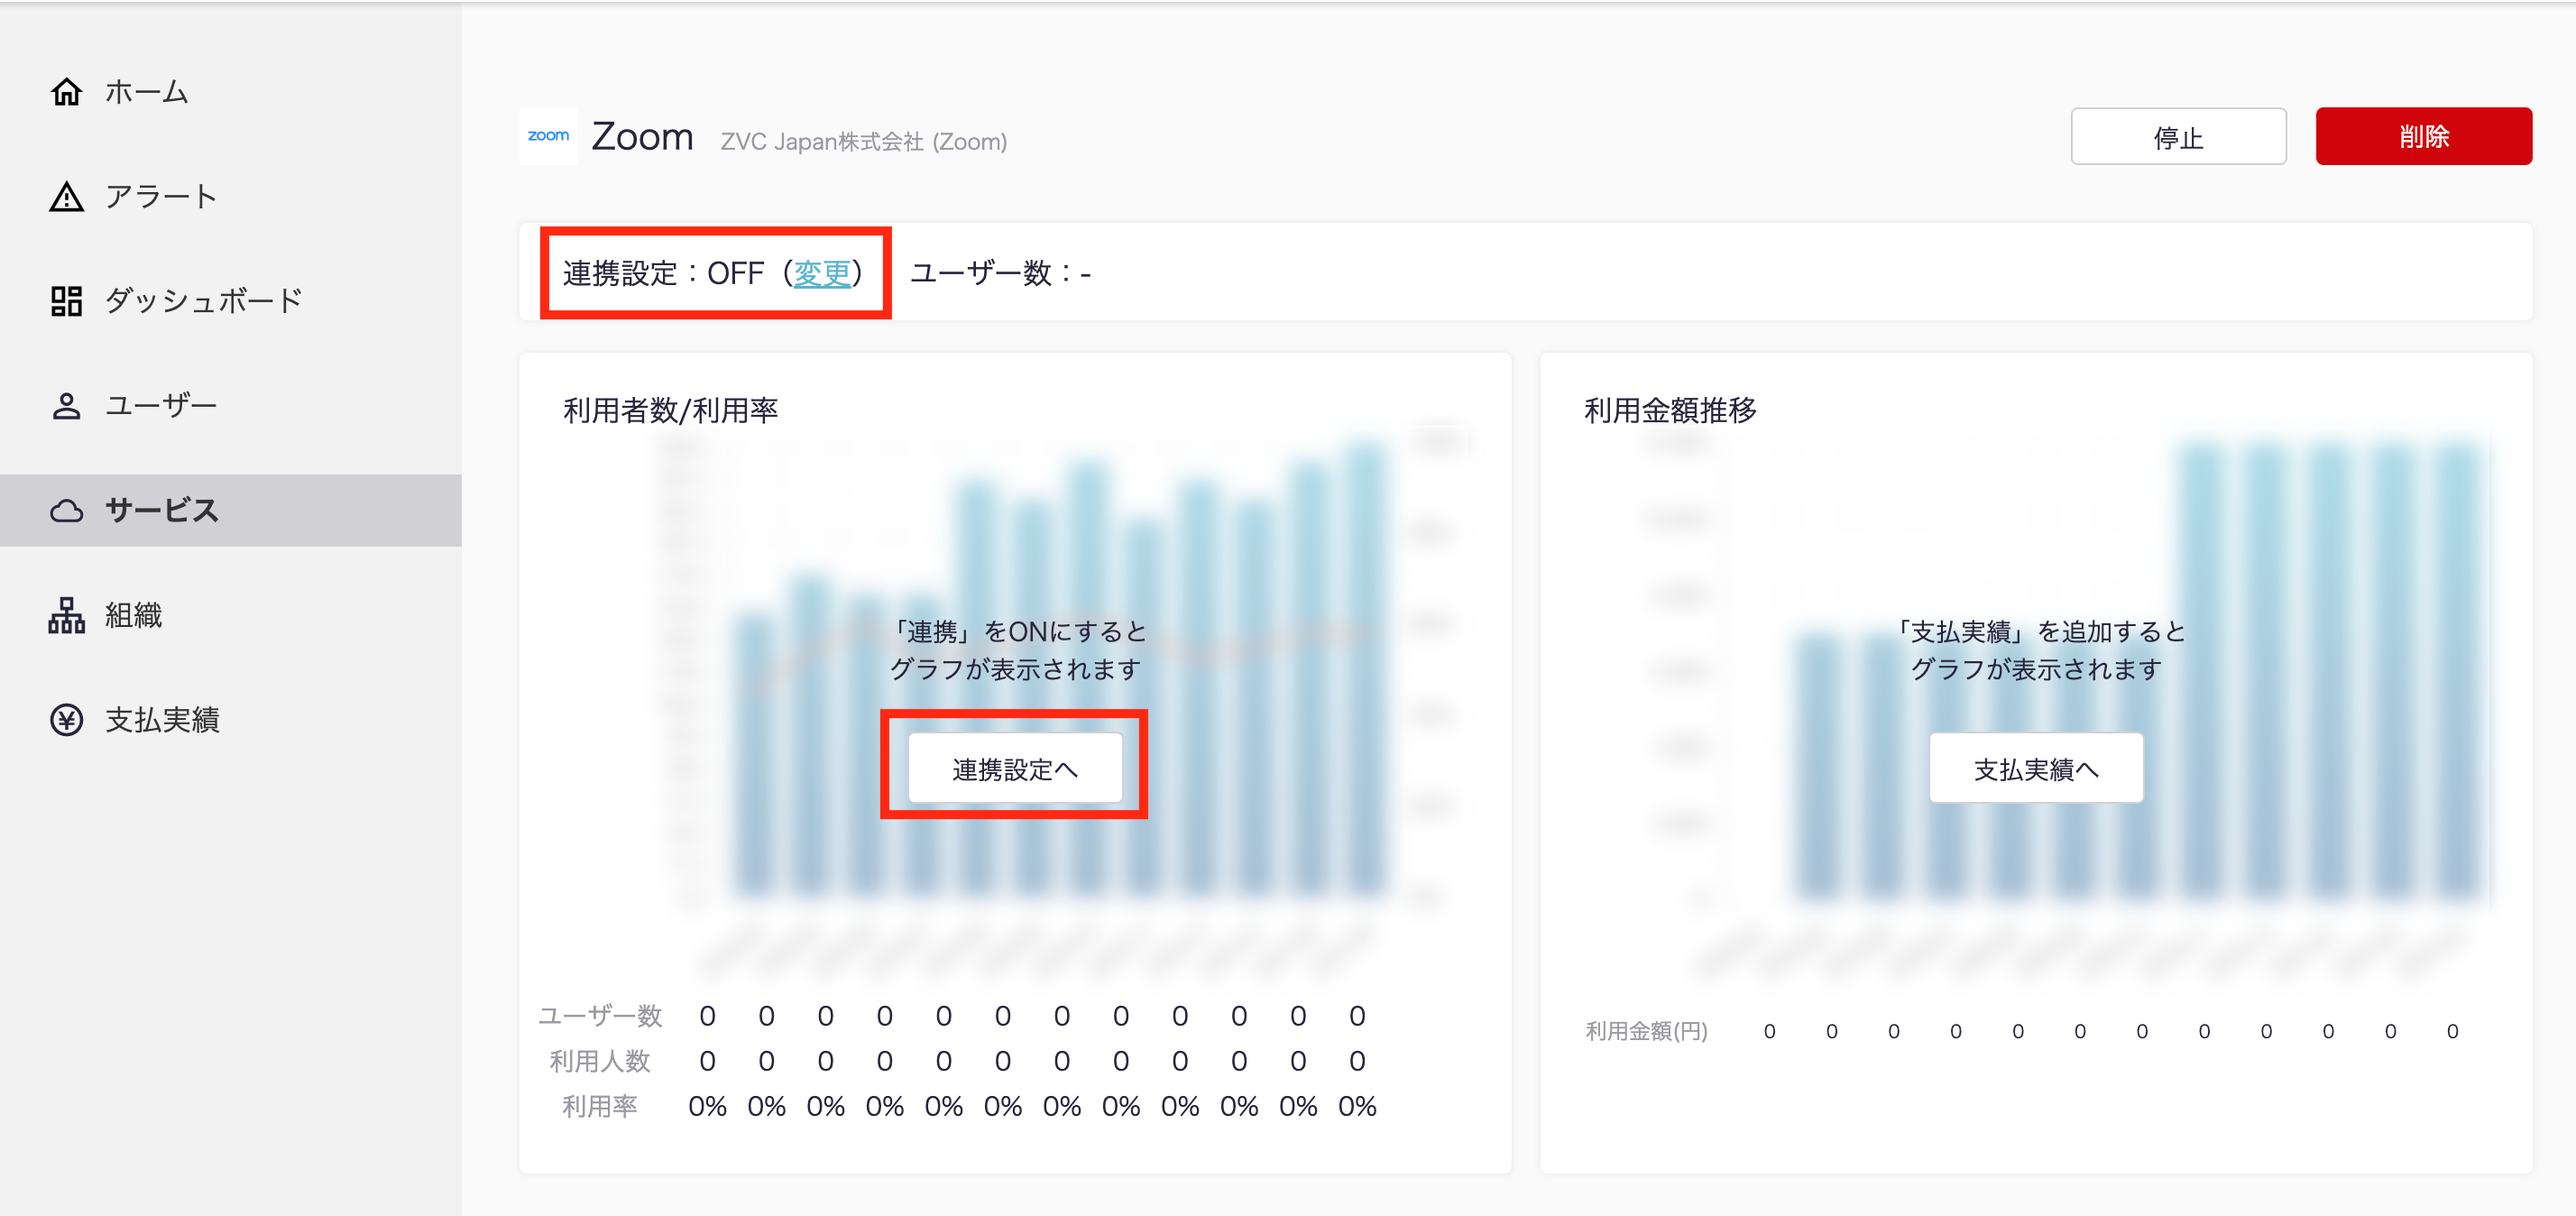The width and height of the screenshot is (2576, 1216).
Task: Click the cloud service icon
Action: point(66,511)
